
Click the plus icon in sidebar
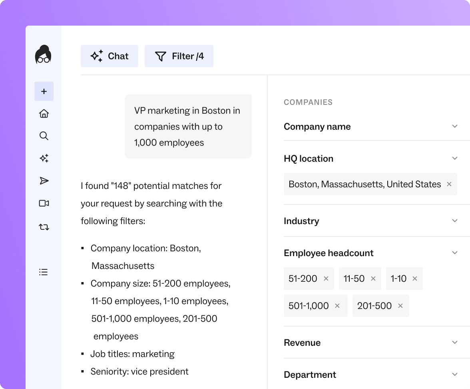pyautogui.click(x=44, y=91)
